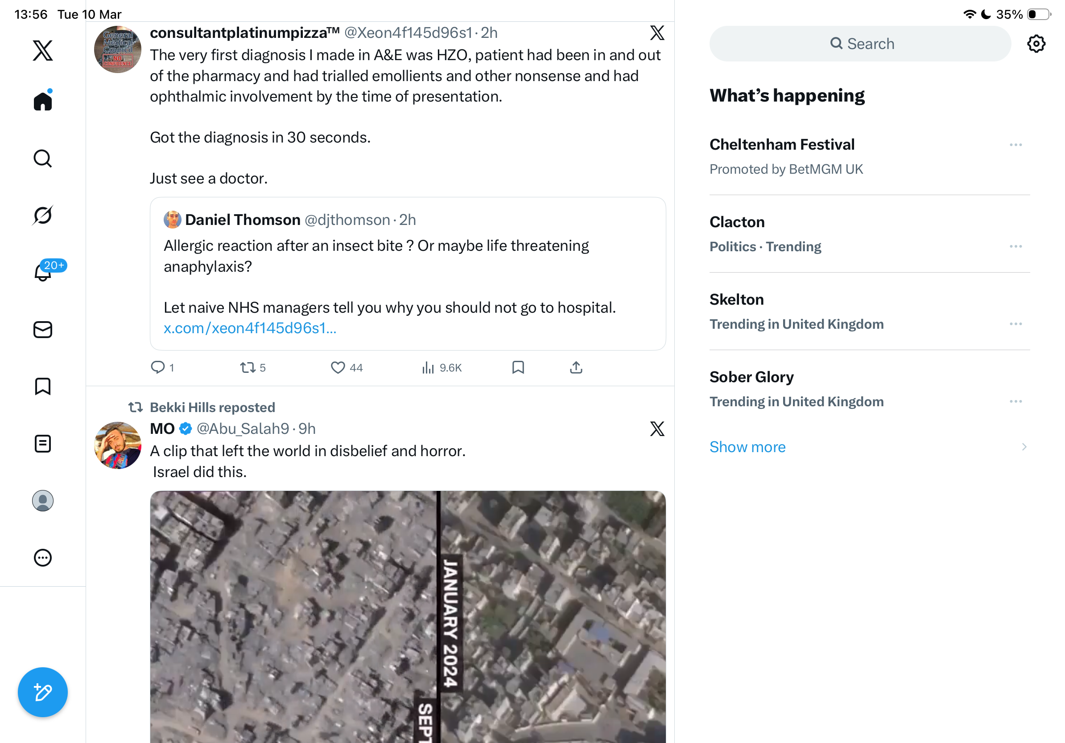
Task: Click the blue compose post button
Action: coord(43,692)
